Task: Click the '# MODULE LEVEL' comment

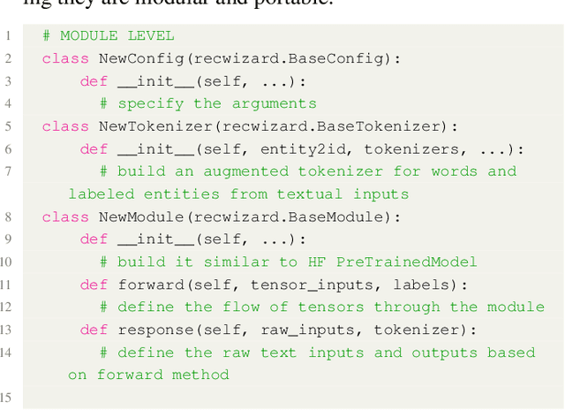Action: coord(108,36)
